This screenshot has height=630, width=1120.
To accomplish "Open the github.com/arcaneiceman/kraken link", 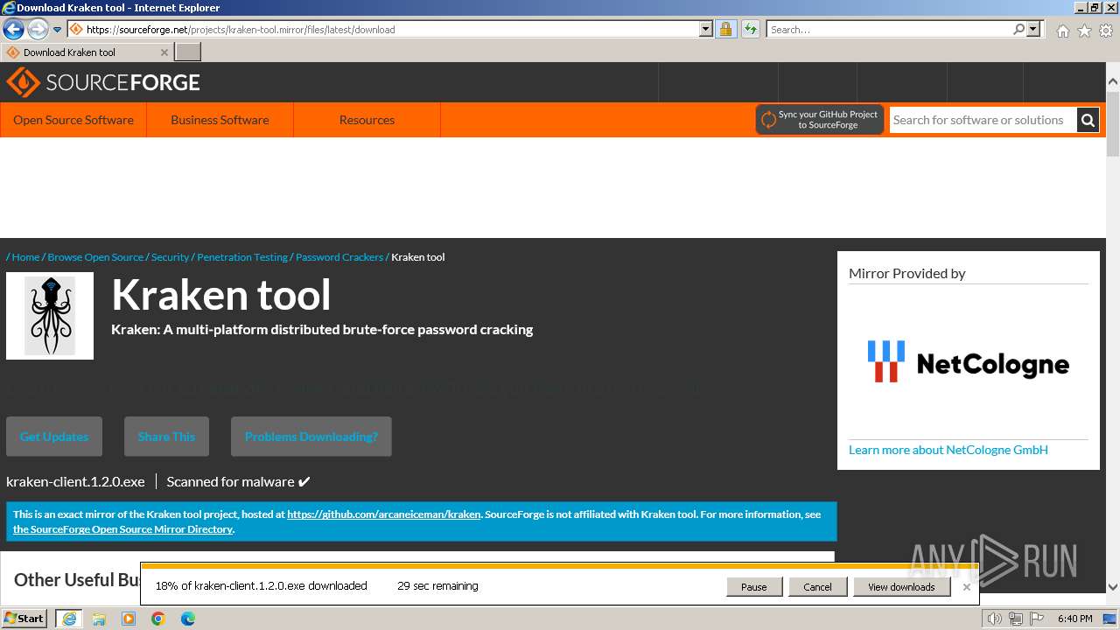I will point(383,514).
